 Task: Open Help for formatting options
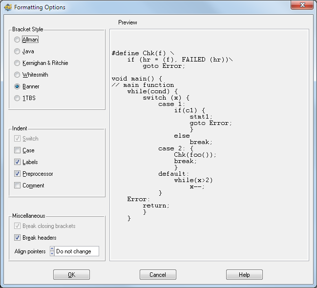(244, 275)
